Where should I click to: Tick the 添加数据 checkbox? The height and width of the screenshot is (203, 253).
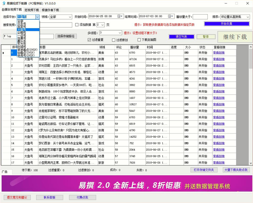coord(77,25)
